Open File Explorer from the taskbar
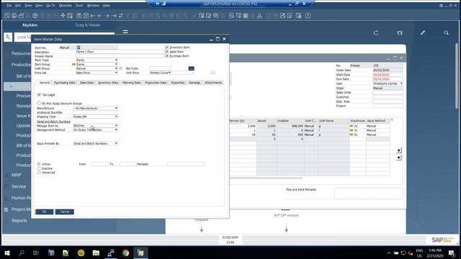The width and height of the screenshot is (461, 259). pos(96,253)
